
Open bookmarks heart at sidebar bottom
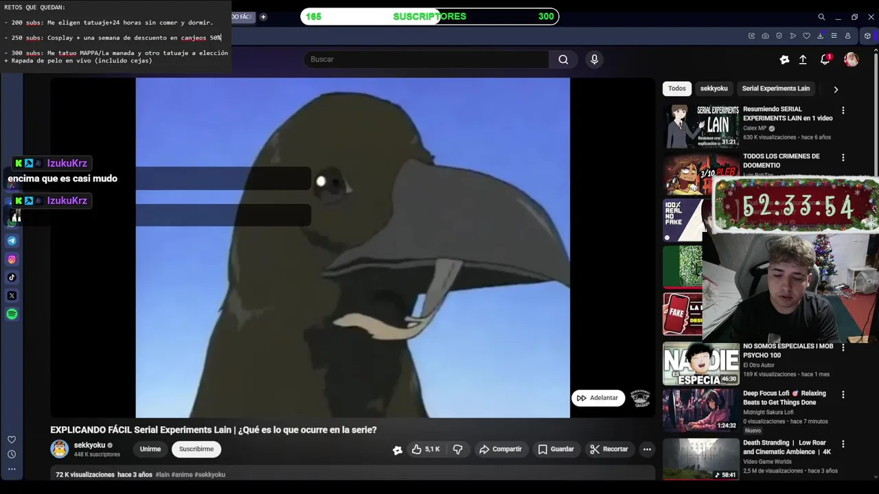12,439
